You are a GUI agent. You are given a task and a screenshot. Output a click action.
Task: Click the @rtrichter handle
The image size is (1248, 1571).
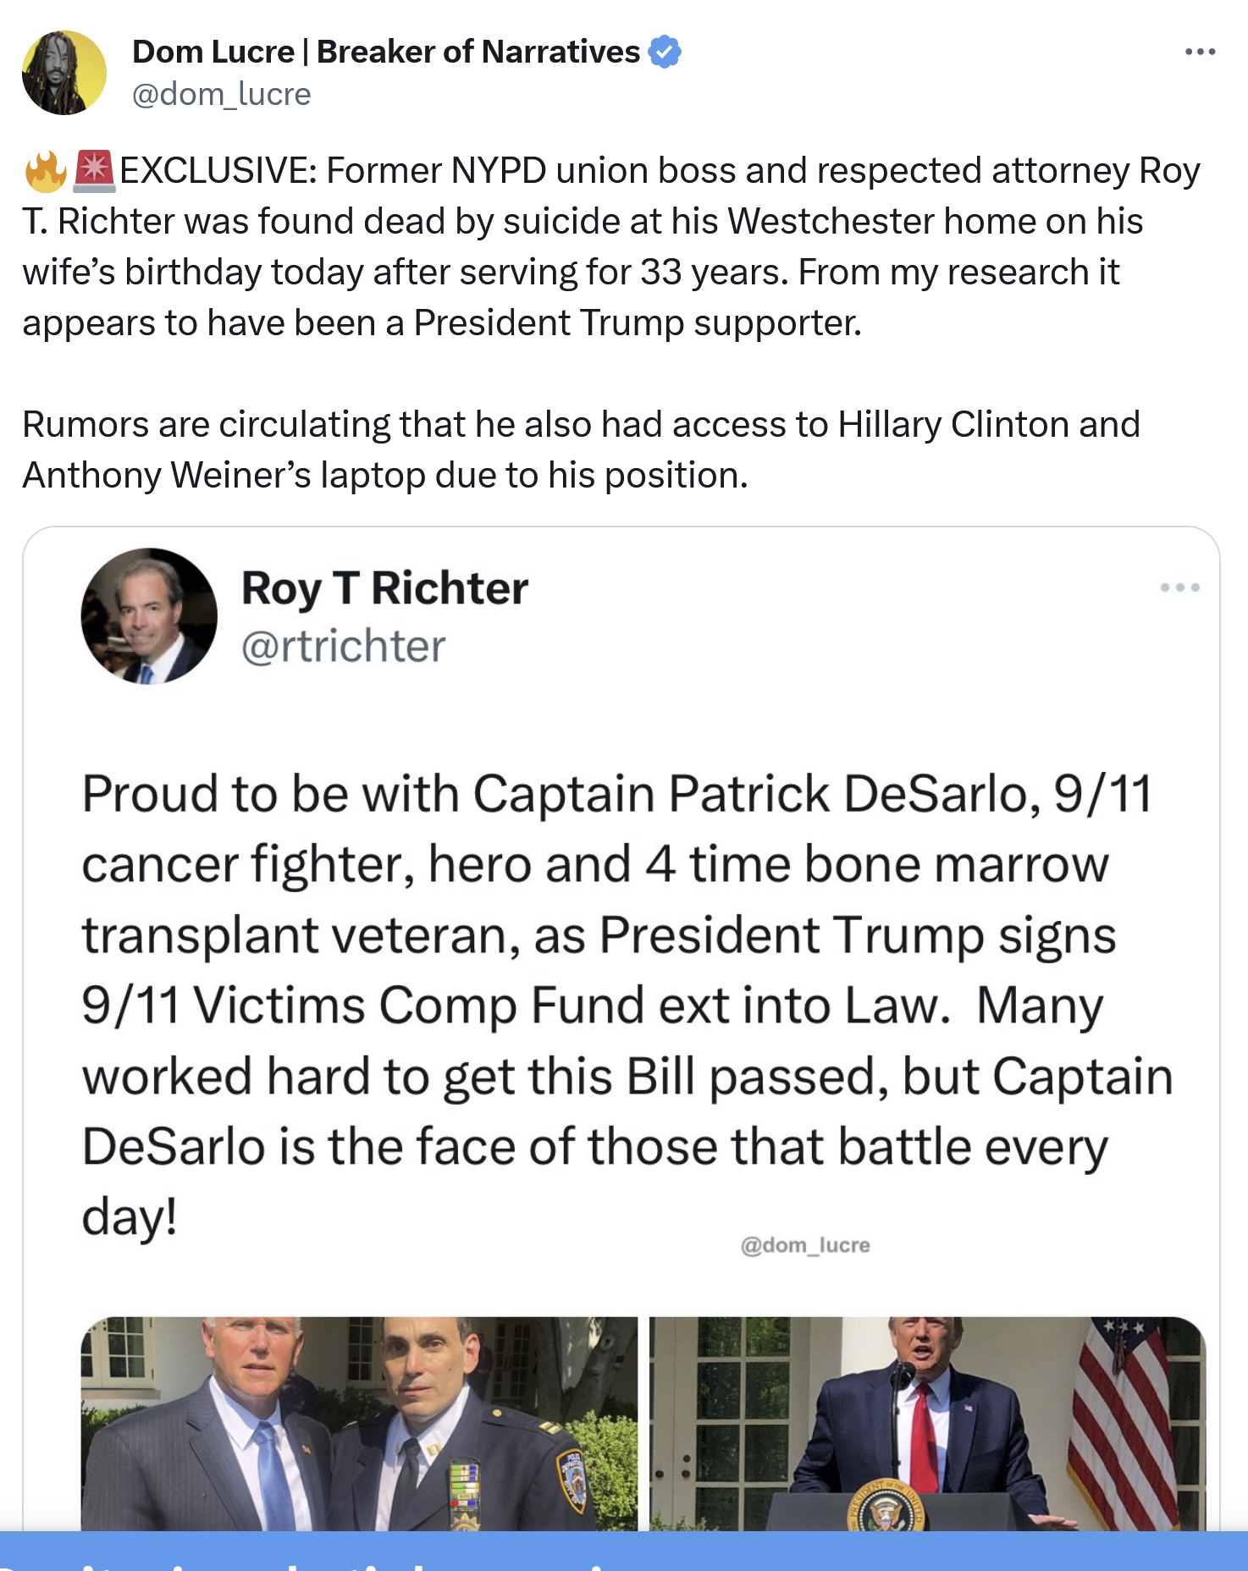[x=343, y=646]
